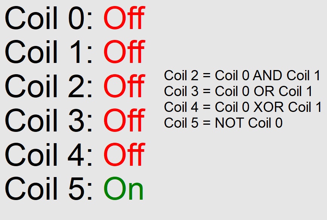The height and width of the screenshot is (220, 327).
Task: Toggle Coil 0 Off status
Action: 123,18
